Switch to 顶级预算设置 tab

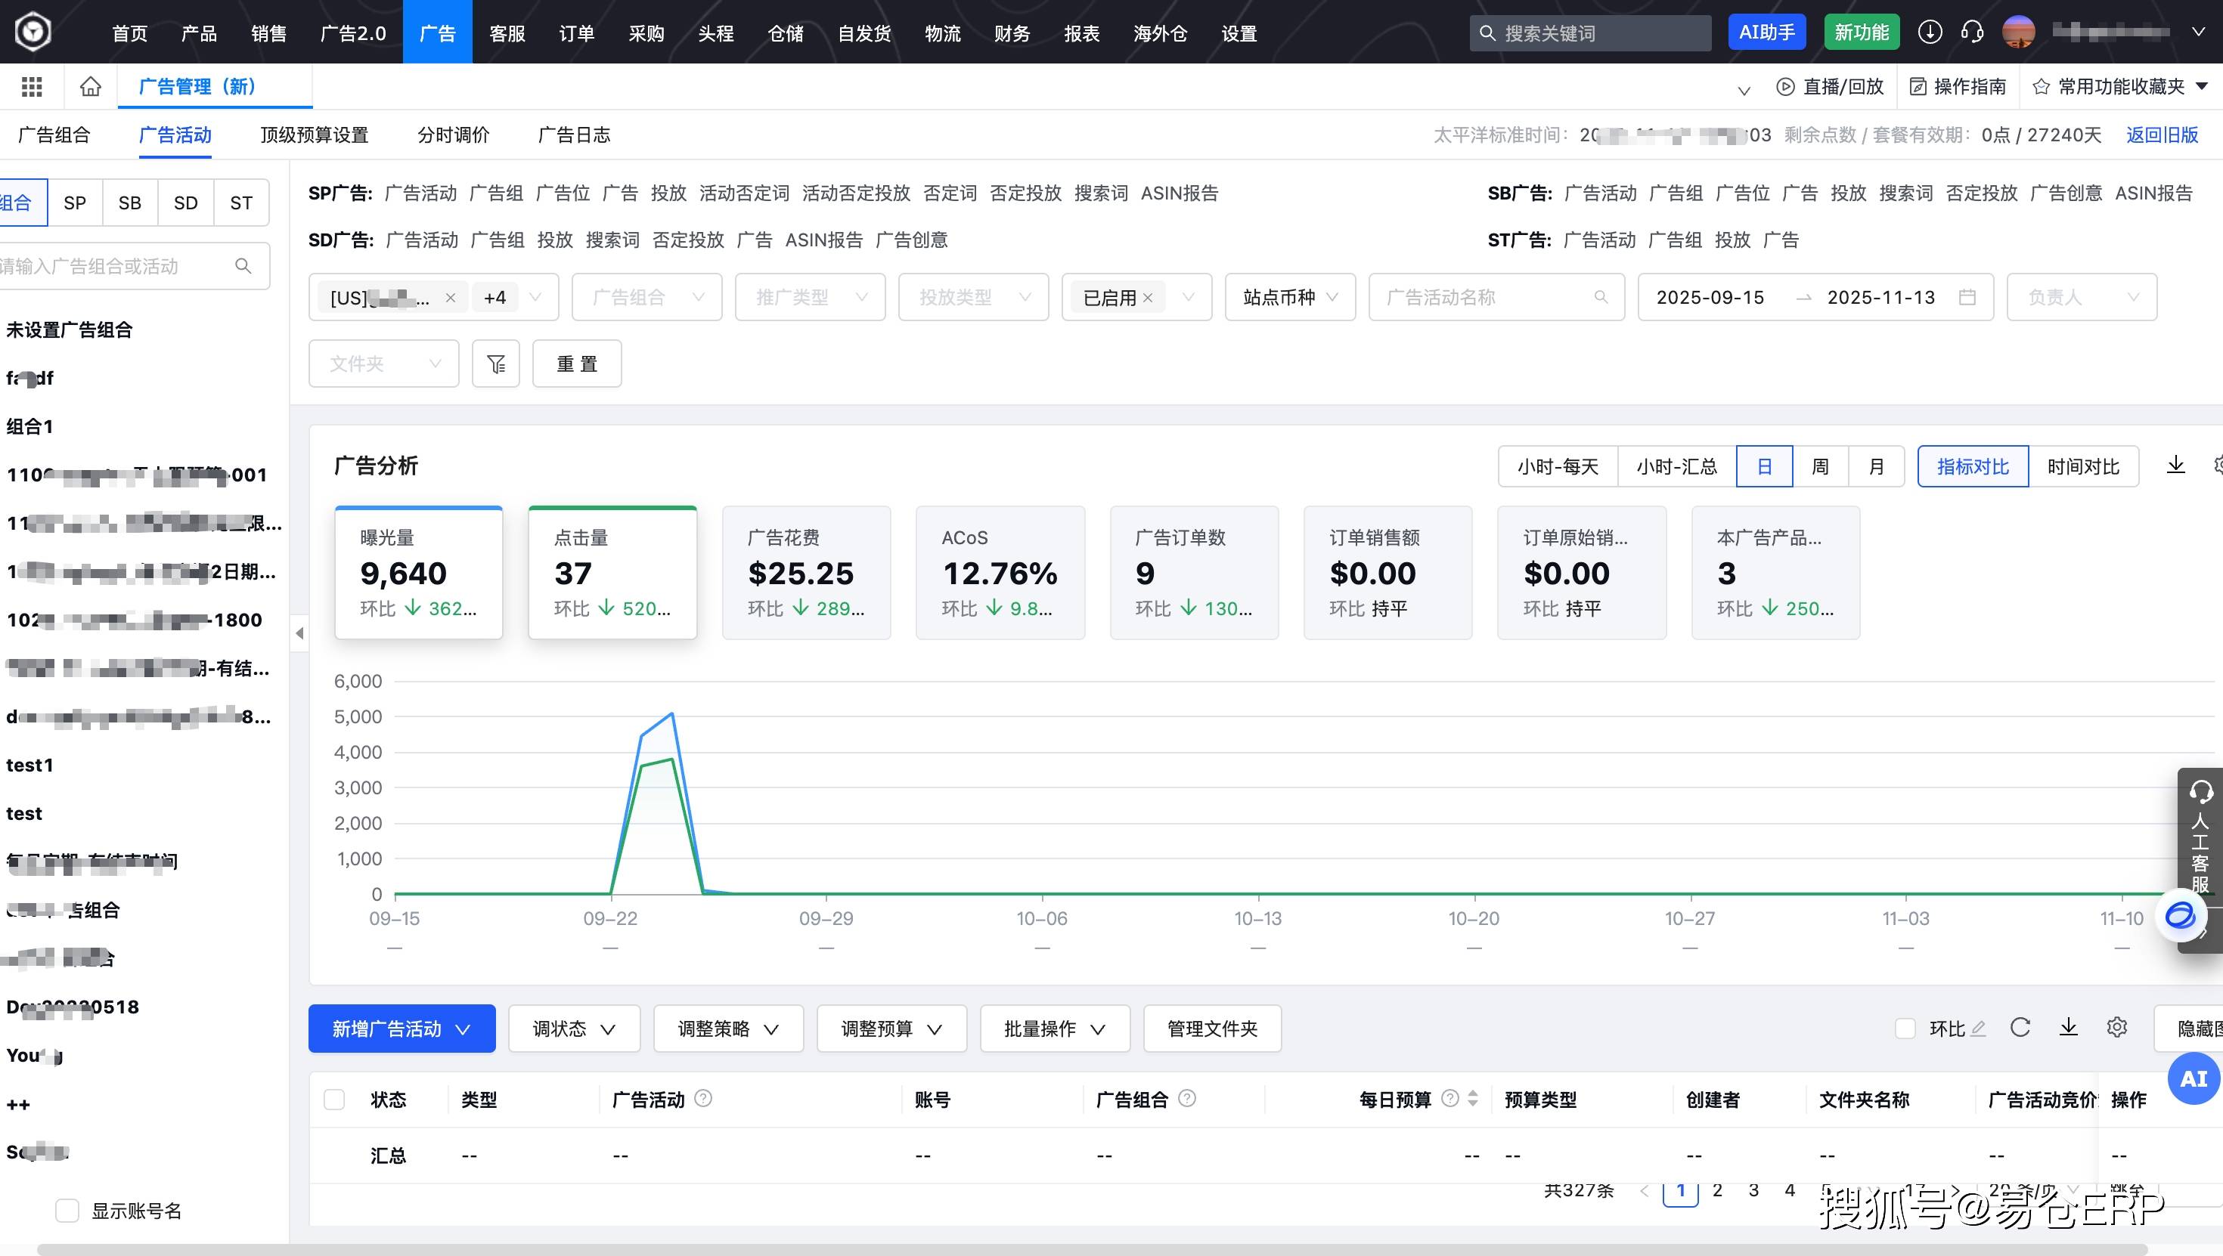tap(314, 135)
